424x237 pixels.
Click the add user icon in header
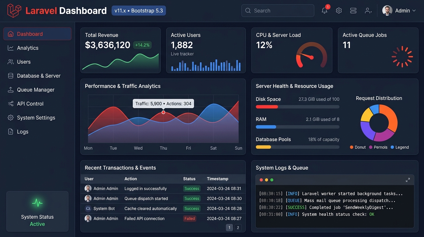click(368, 11)
